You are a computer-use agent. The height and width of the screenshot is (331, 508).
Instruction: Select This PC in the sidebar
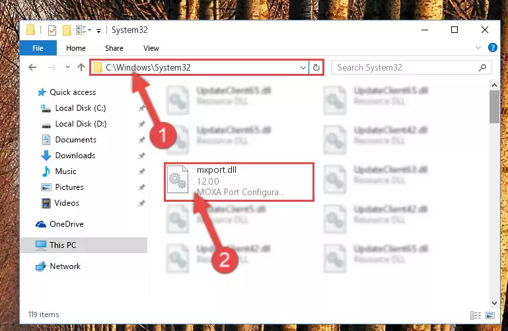tap(84, 245)
